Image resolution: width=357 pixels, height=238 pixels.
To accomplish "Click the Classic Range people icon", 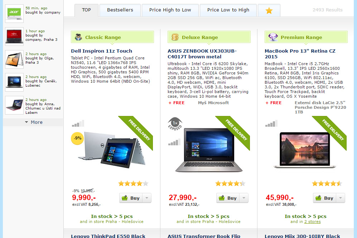I will coord(78,37).
